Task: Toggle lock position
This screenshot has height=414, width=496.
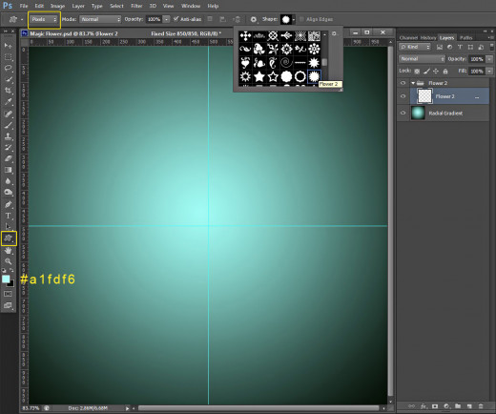Action: [436, 72]
